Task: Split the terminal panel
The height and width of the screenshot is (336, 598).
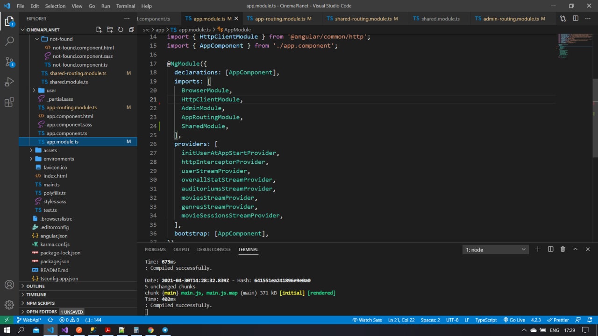Action: 550,250
